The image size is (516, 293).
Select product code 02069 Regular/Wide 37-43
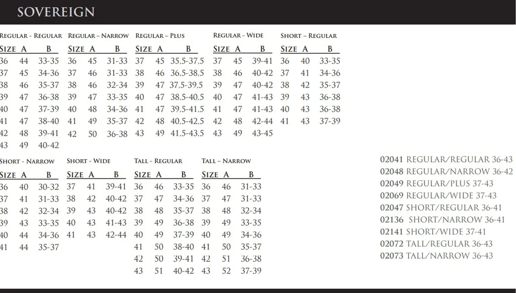(438, 196)
